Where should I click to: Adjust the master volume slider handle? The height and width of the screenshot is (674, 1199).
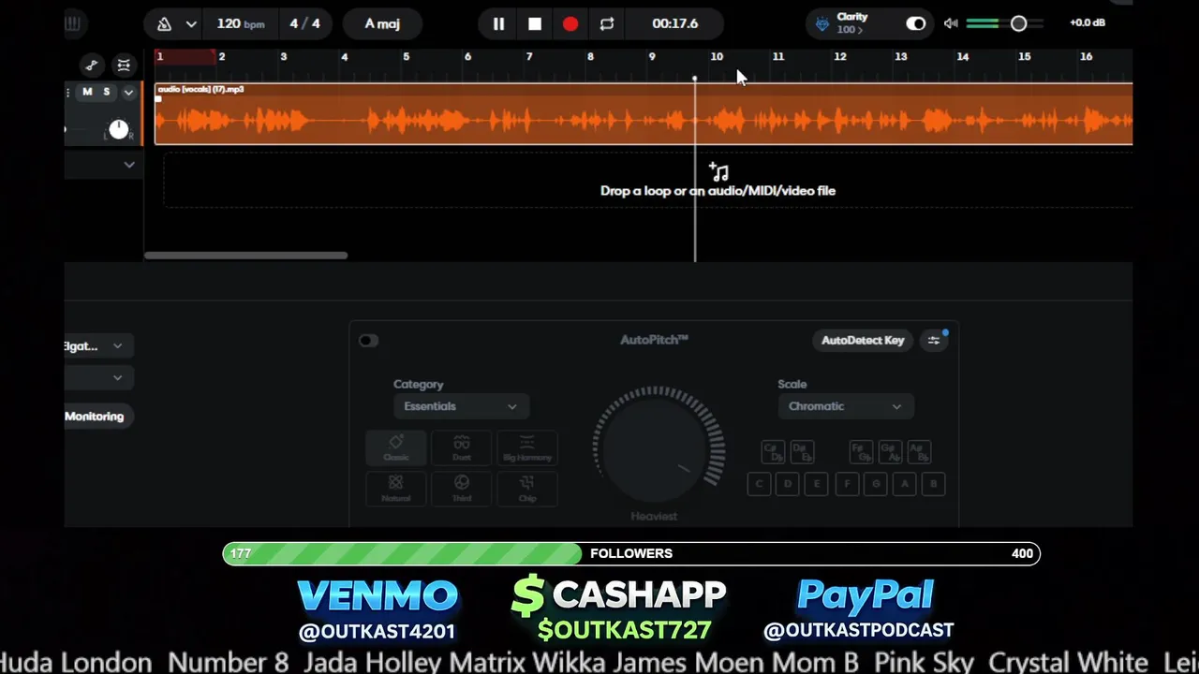click(x=1018, y=23)
